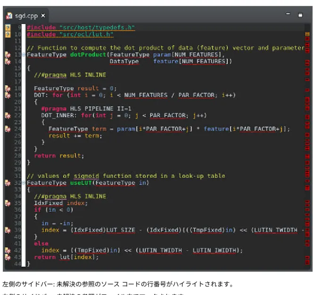Click the error marker on line 24
This screenshot has height=295, width=314.
8,129
